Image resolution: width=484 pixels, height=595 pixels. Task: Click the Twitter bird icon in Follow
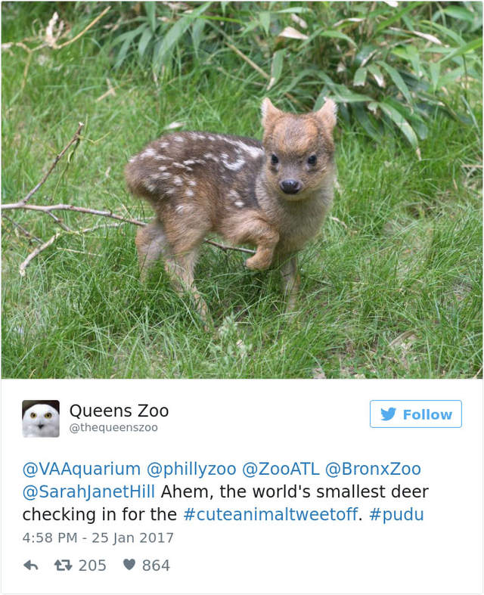388,414
